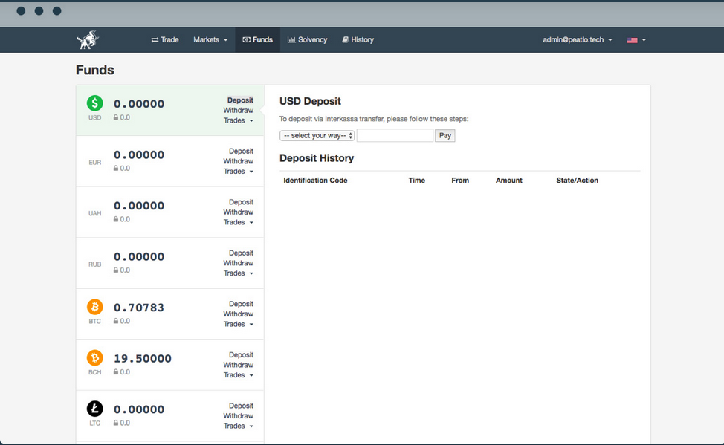Open the History page
Screen dimensions: 724x445
point(358,39)
